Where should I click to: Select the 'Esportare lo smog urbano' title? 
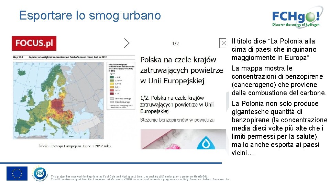pyautogui.click(x=90, y=15)
